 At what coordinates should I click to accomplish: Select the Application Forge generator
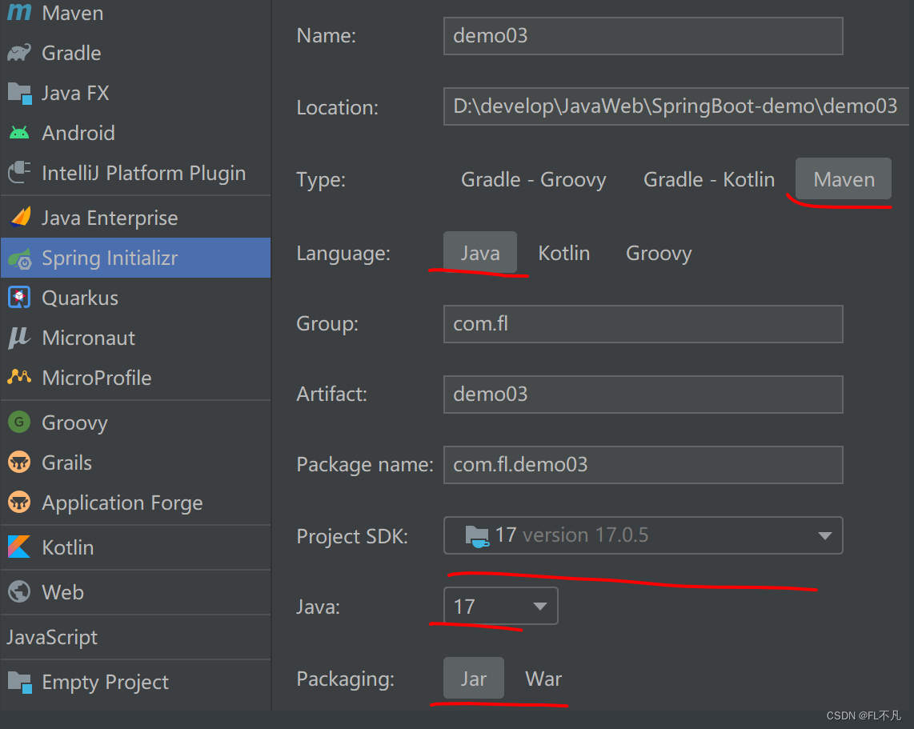coord(20,503)
